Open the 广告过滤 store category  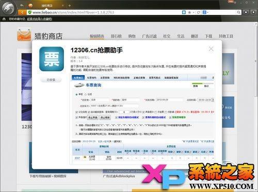pyautogui.click(x=149, y=36)
